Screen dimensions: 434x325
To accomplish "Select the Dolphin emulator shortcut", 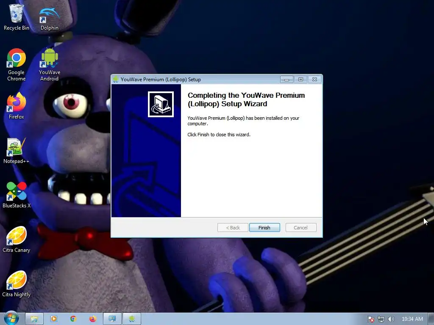I will 49,18.
